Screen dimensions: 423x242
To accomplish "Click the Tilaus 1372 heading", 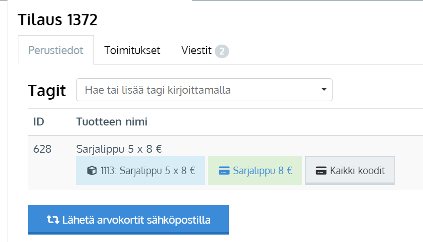I will pos(58,20).
